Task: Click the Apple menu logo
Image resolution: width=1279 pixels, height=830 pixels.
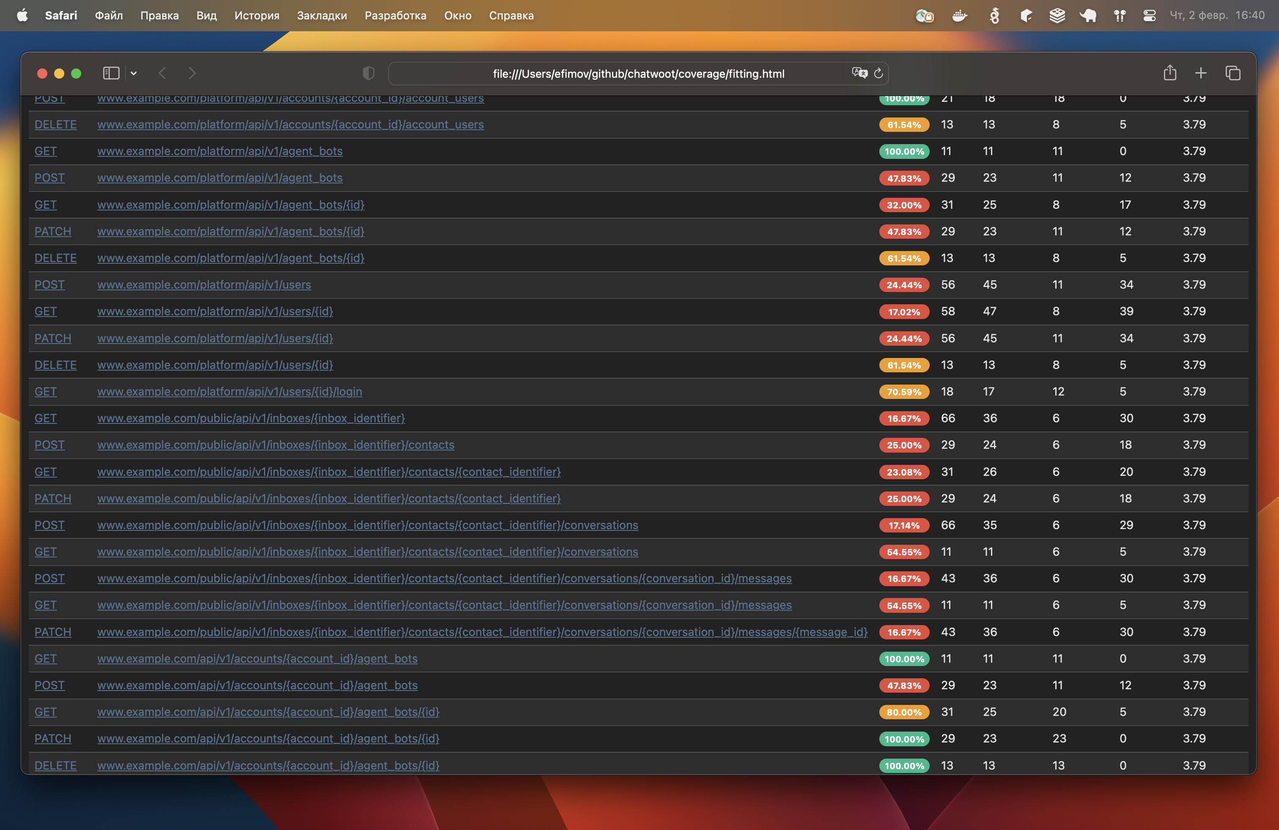Action: tap(22, 15)
